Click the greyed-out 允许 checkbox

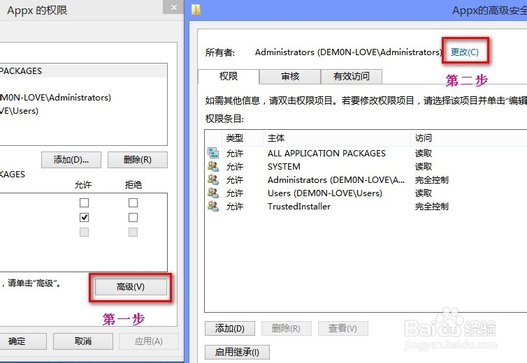point(84,232)
